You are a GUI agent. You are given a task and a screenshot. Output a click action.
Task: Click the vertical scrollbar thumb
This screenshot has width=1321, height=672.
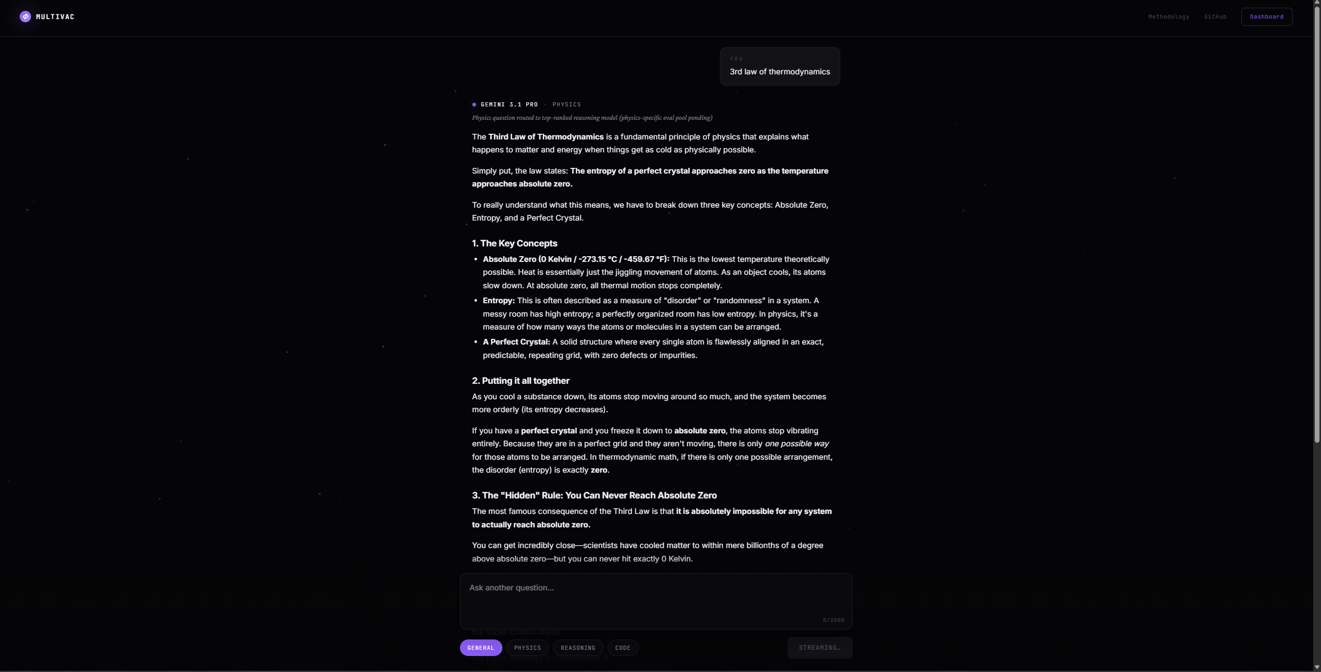click(x=1317, y=225)
